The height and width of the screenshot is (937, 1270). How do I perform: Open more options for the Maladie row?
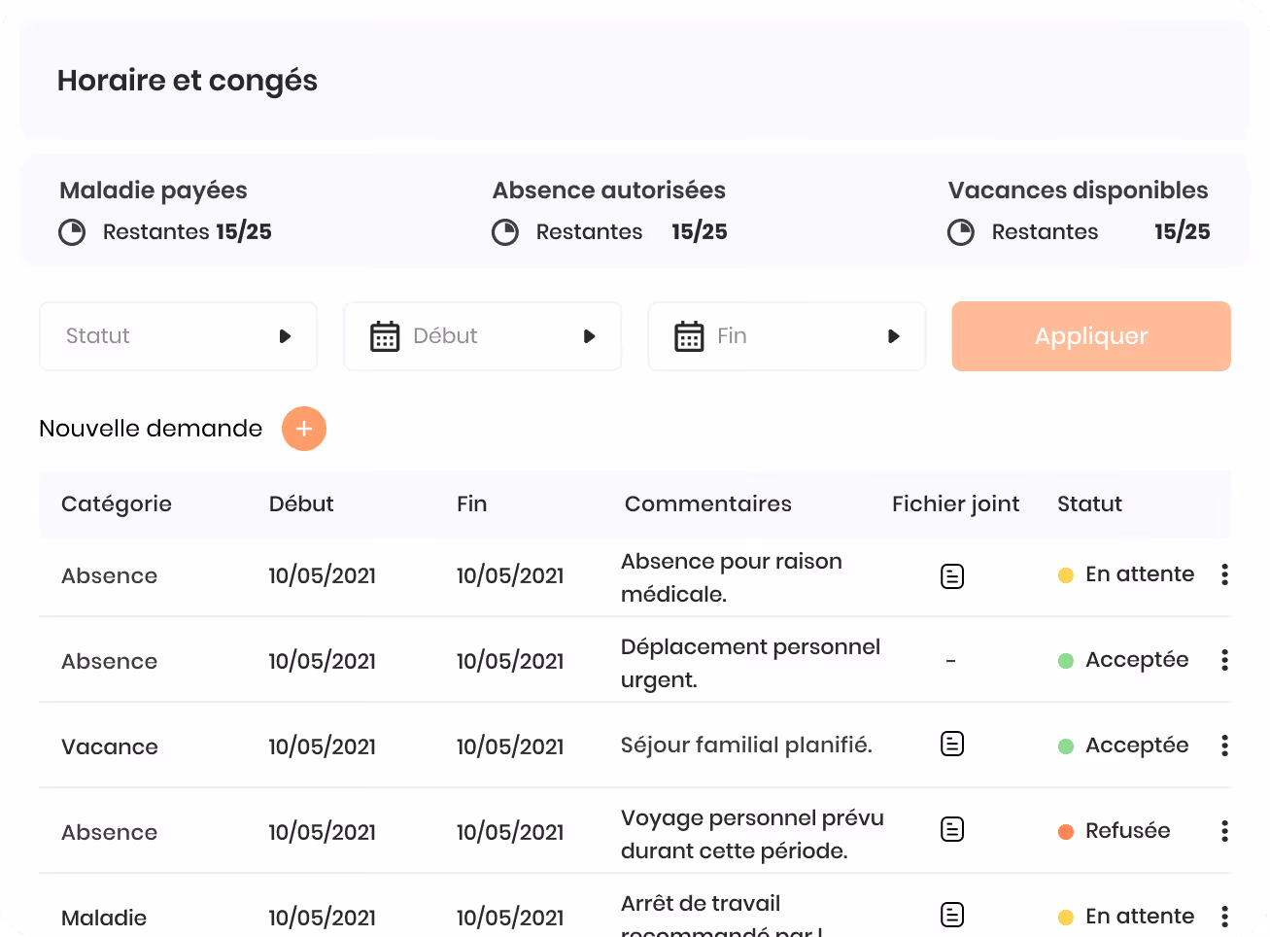click(1224, 917)
